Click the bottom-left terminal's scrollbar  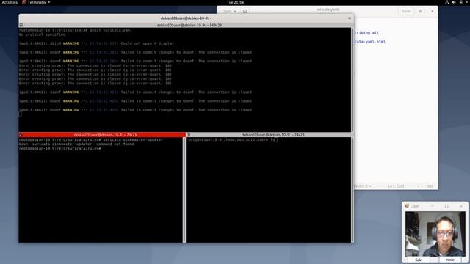(x=184, y=190)
